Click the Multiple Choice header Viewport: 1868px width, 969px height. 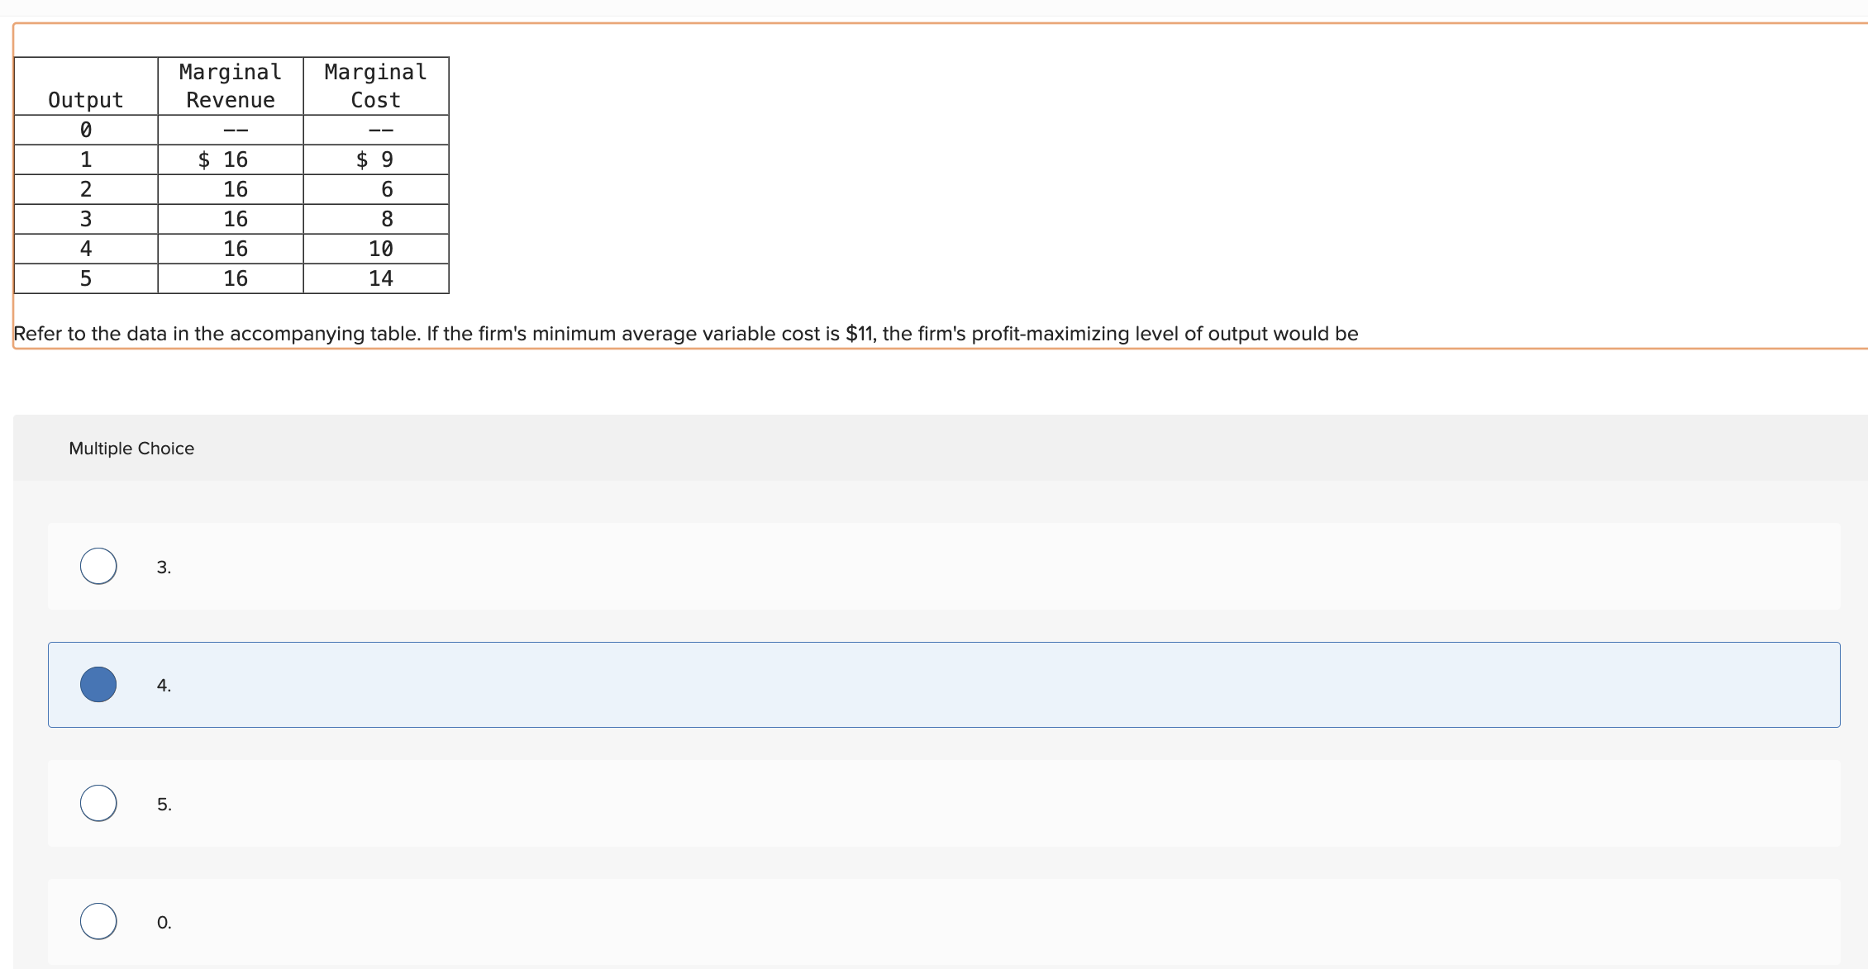(131, 448)
